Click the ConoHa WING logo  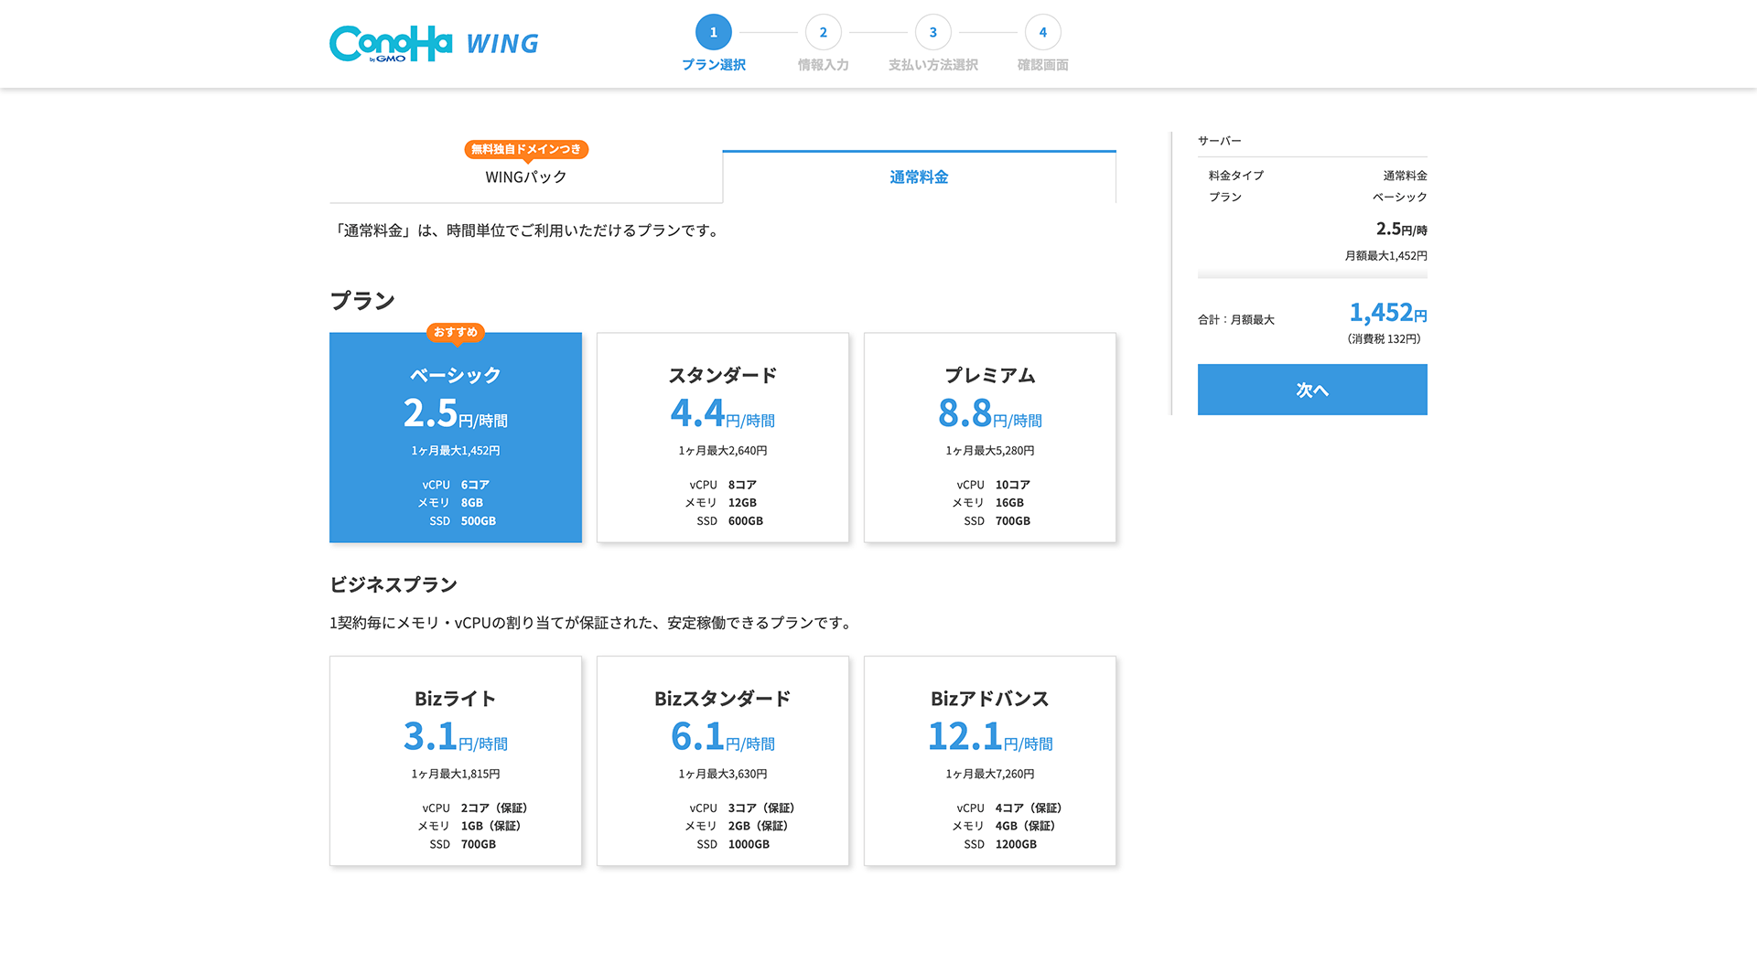click(x=434, y=44)
